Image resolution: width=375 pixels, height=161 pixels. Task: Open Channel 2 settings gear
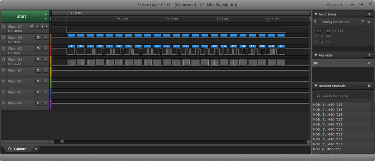click(38, 48)
